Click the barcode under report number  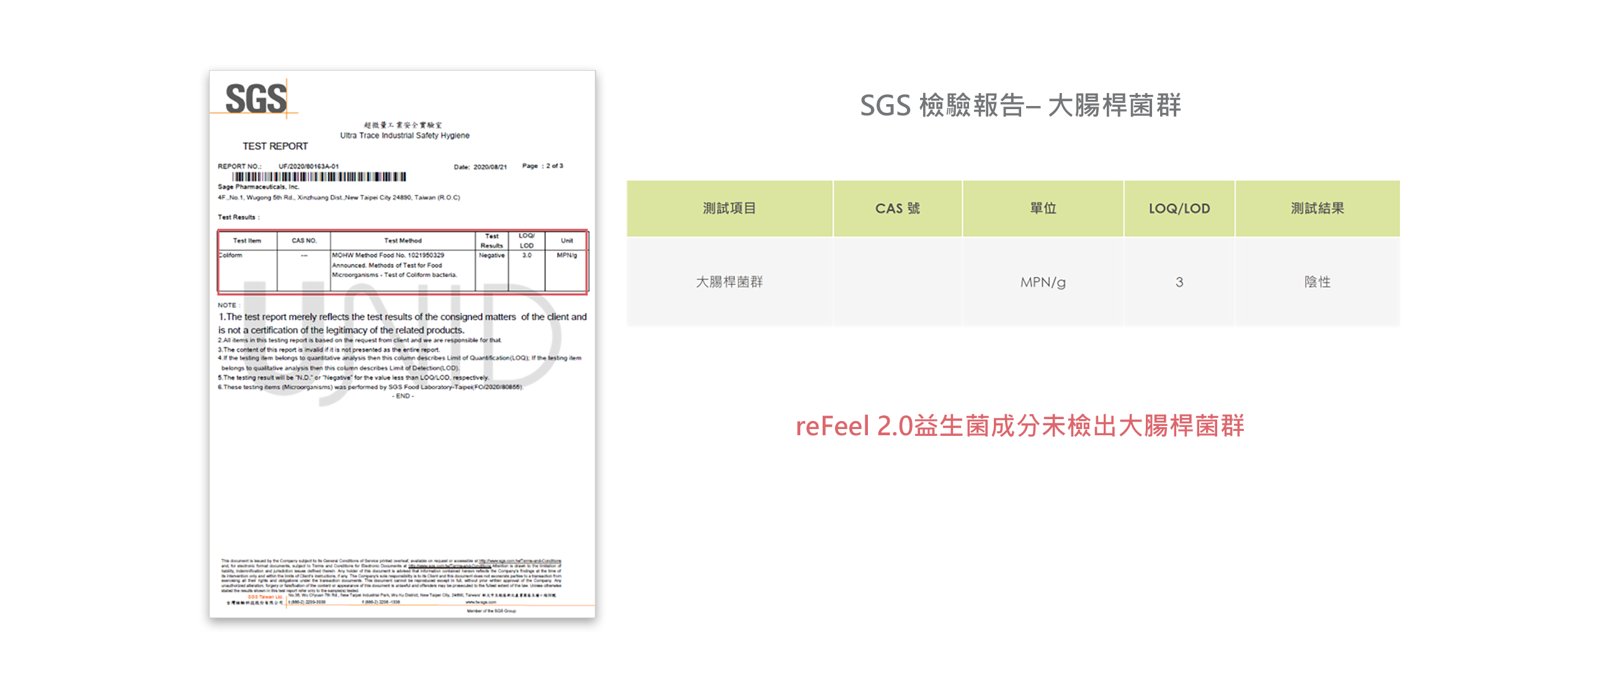(319, 177)
